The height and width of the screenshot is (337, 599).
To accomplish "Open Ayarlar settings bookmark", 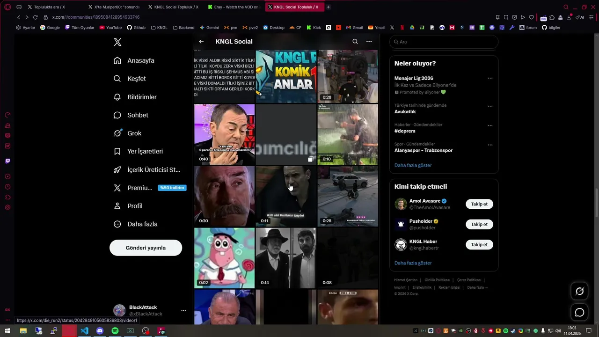I will click(25, 28).
